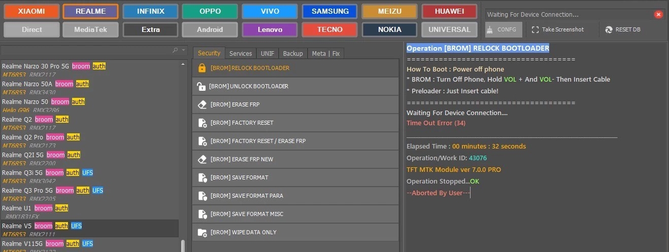This screenshot has height=252, width=669.
Task: Select the Lenovo brand button
Action: point(270,29)
